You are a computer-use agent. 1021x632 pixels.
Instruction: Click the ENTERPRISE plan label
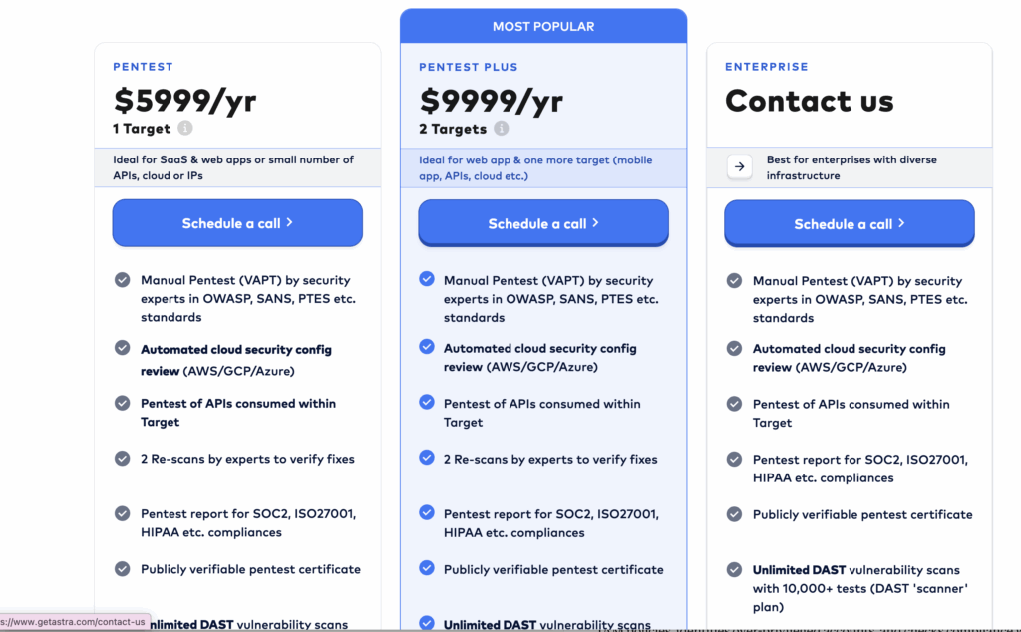click(x=767, y=67)
